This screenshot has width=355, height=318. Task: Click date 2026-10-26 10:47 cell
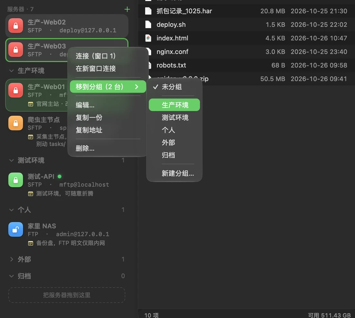[319, 38]
